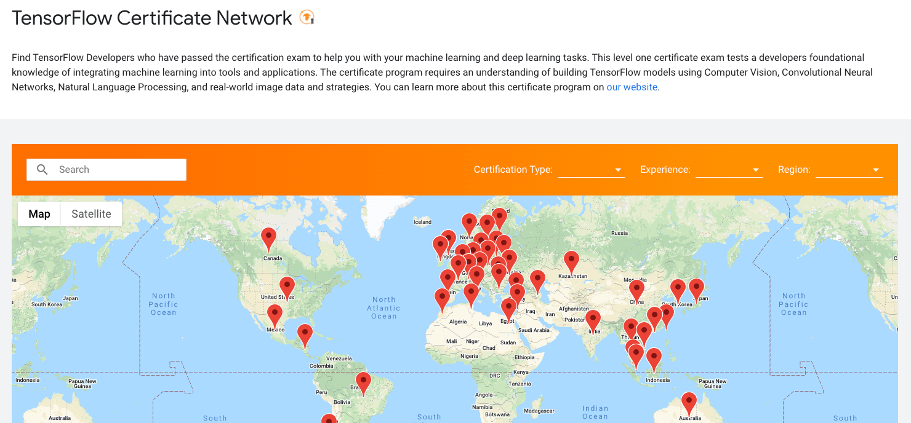Viewport: 911px width, 423px height.
Task: Select the pin over Spain
Action: click(447, 282)
